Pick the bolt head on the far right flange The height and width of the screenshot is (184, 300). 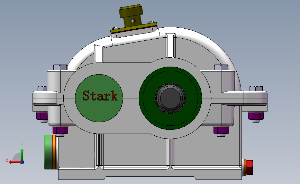pyautogui.click(x=256, y=88)
